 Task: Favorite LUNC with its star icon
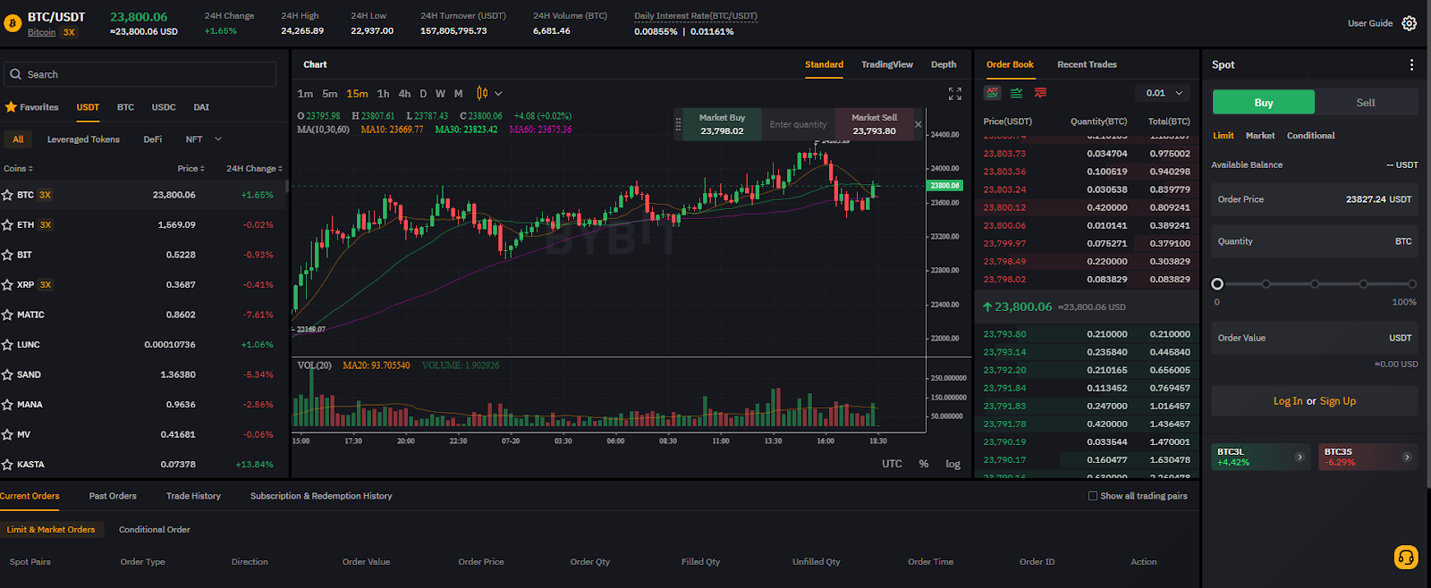[7, 345]
